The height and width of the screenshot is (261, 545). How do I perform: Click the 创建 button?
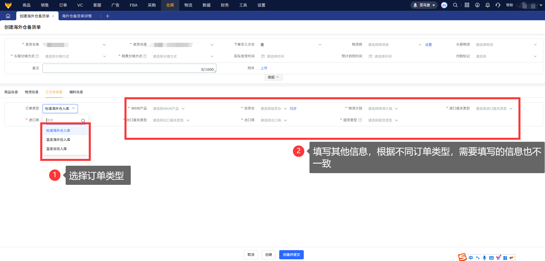[x=269, y=255]
